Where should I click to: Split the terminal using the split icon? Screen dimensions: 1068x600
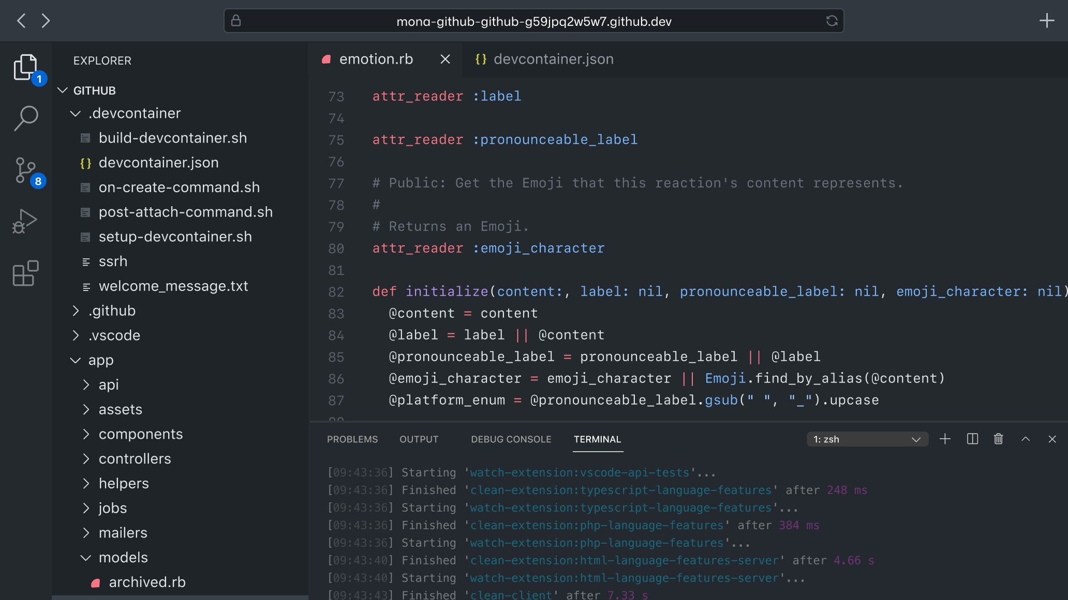tap(972, 439)
